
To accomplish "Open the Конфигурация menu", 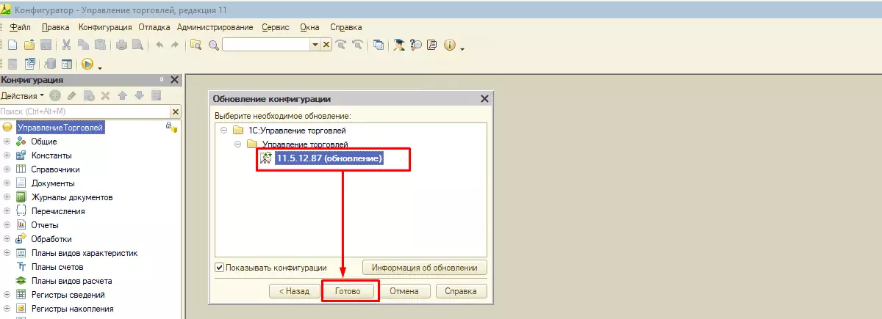I will (x=105, y=27).
